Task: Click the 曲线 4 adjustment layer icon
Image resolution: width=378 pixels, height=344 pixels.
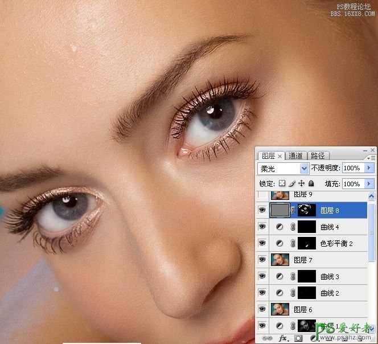Action: coord(280,227)
